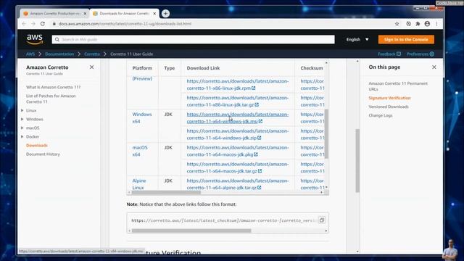Click the Download Link column header
Viewport: 464px width, 261px height.
coord(203,68)
